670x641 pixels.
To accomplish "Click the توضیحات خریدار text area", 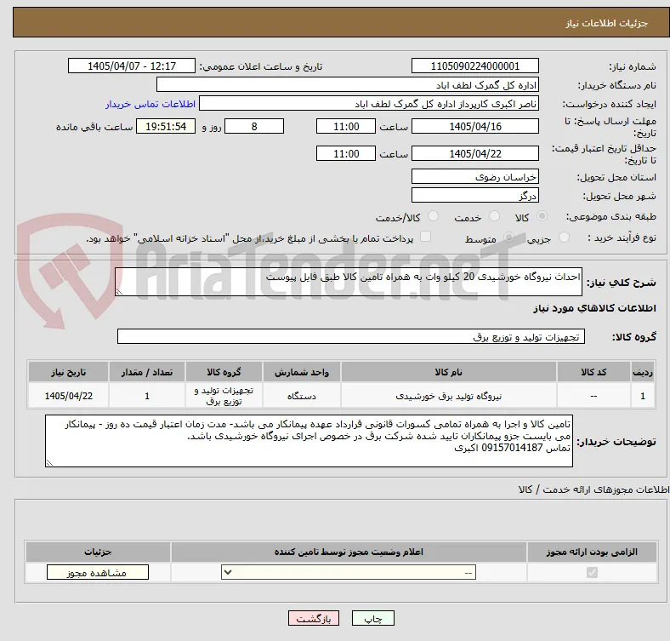I will [x=309, y=441].
